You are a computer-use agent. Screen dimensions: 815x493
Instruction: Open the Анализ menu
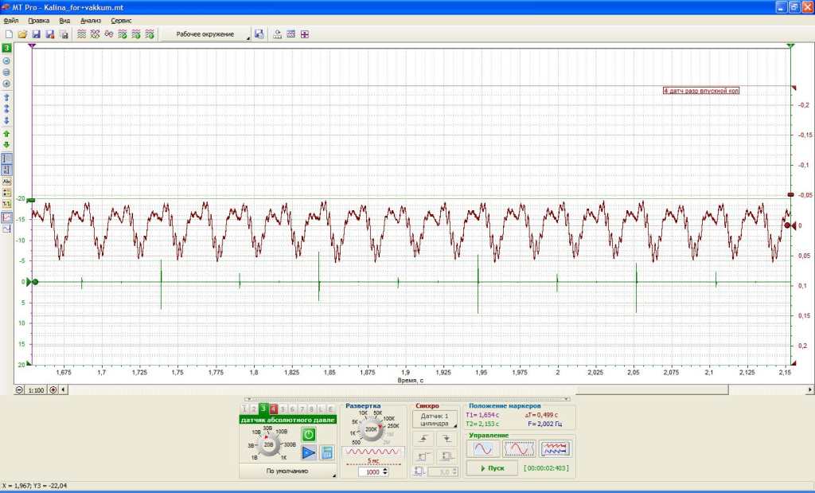(91, 21)
